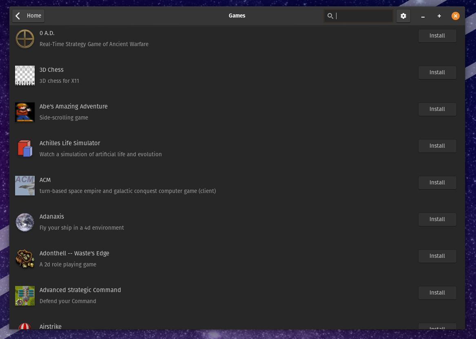Image resolution: width=476 pixels, height=339 pixels.
Task: Install 0 A.D.
Action: 437,36
